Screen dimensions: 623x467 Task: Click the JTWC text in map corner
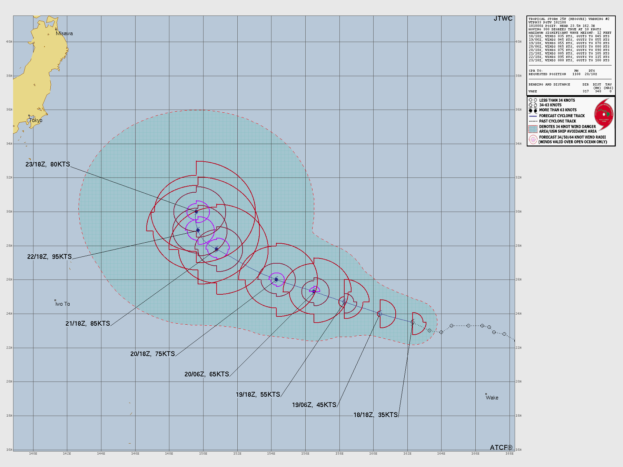[503, 19]
